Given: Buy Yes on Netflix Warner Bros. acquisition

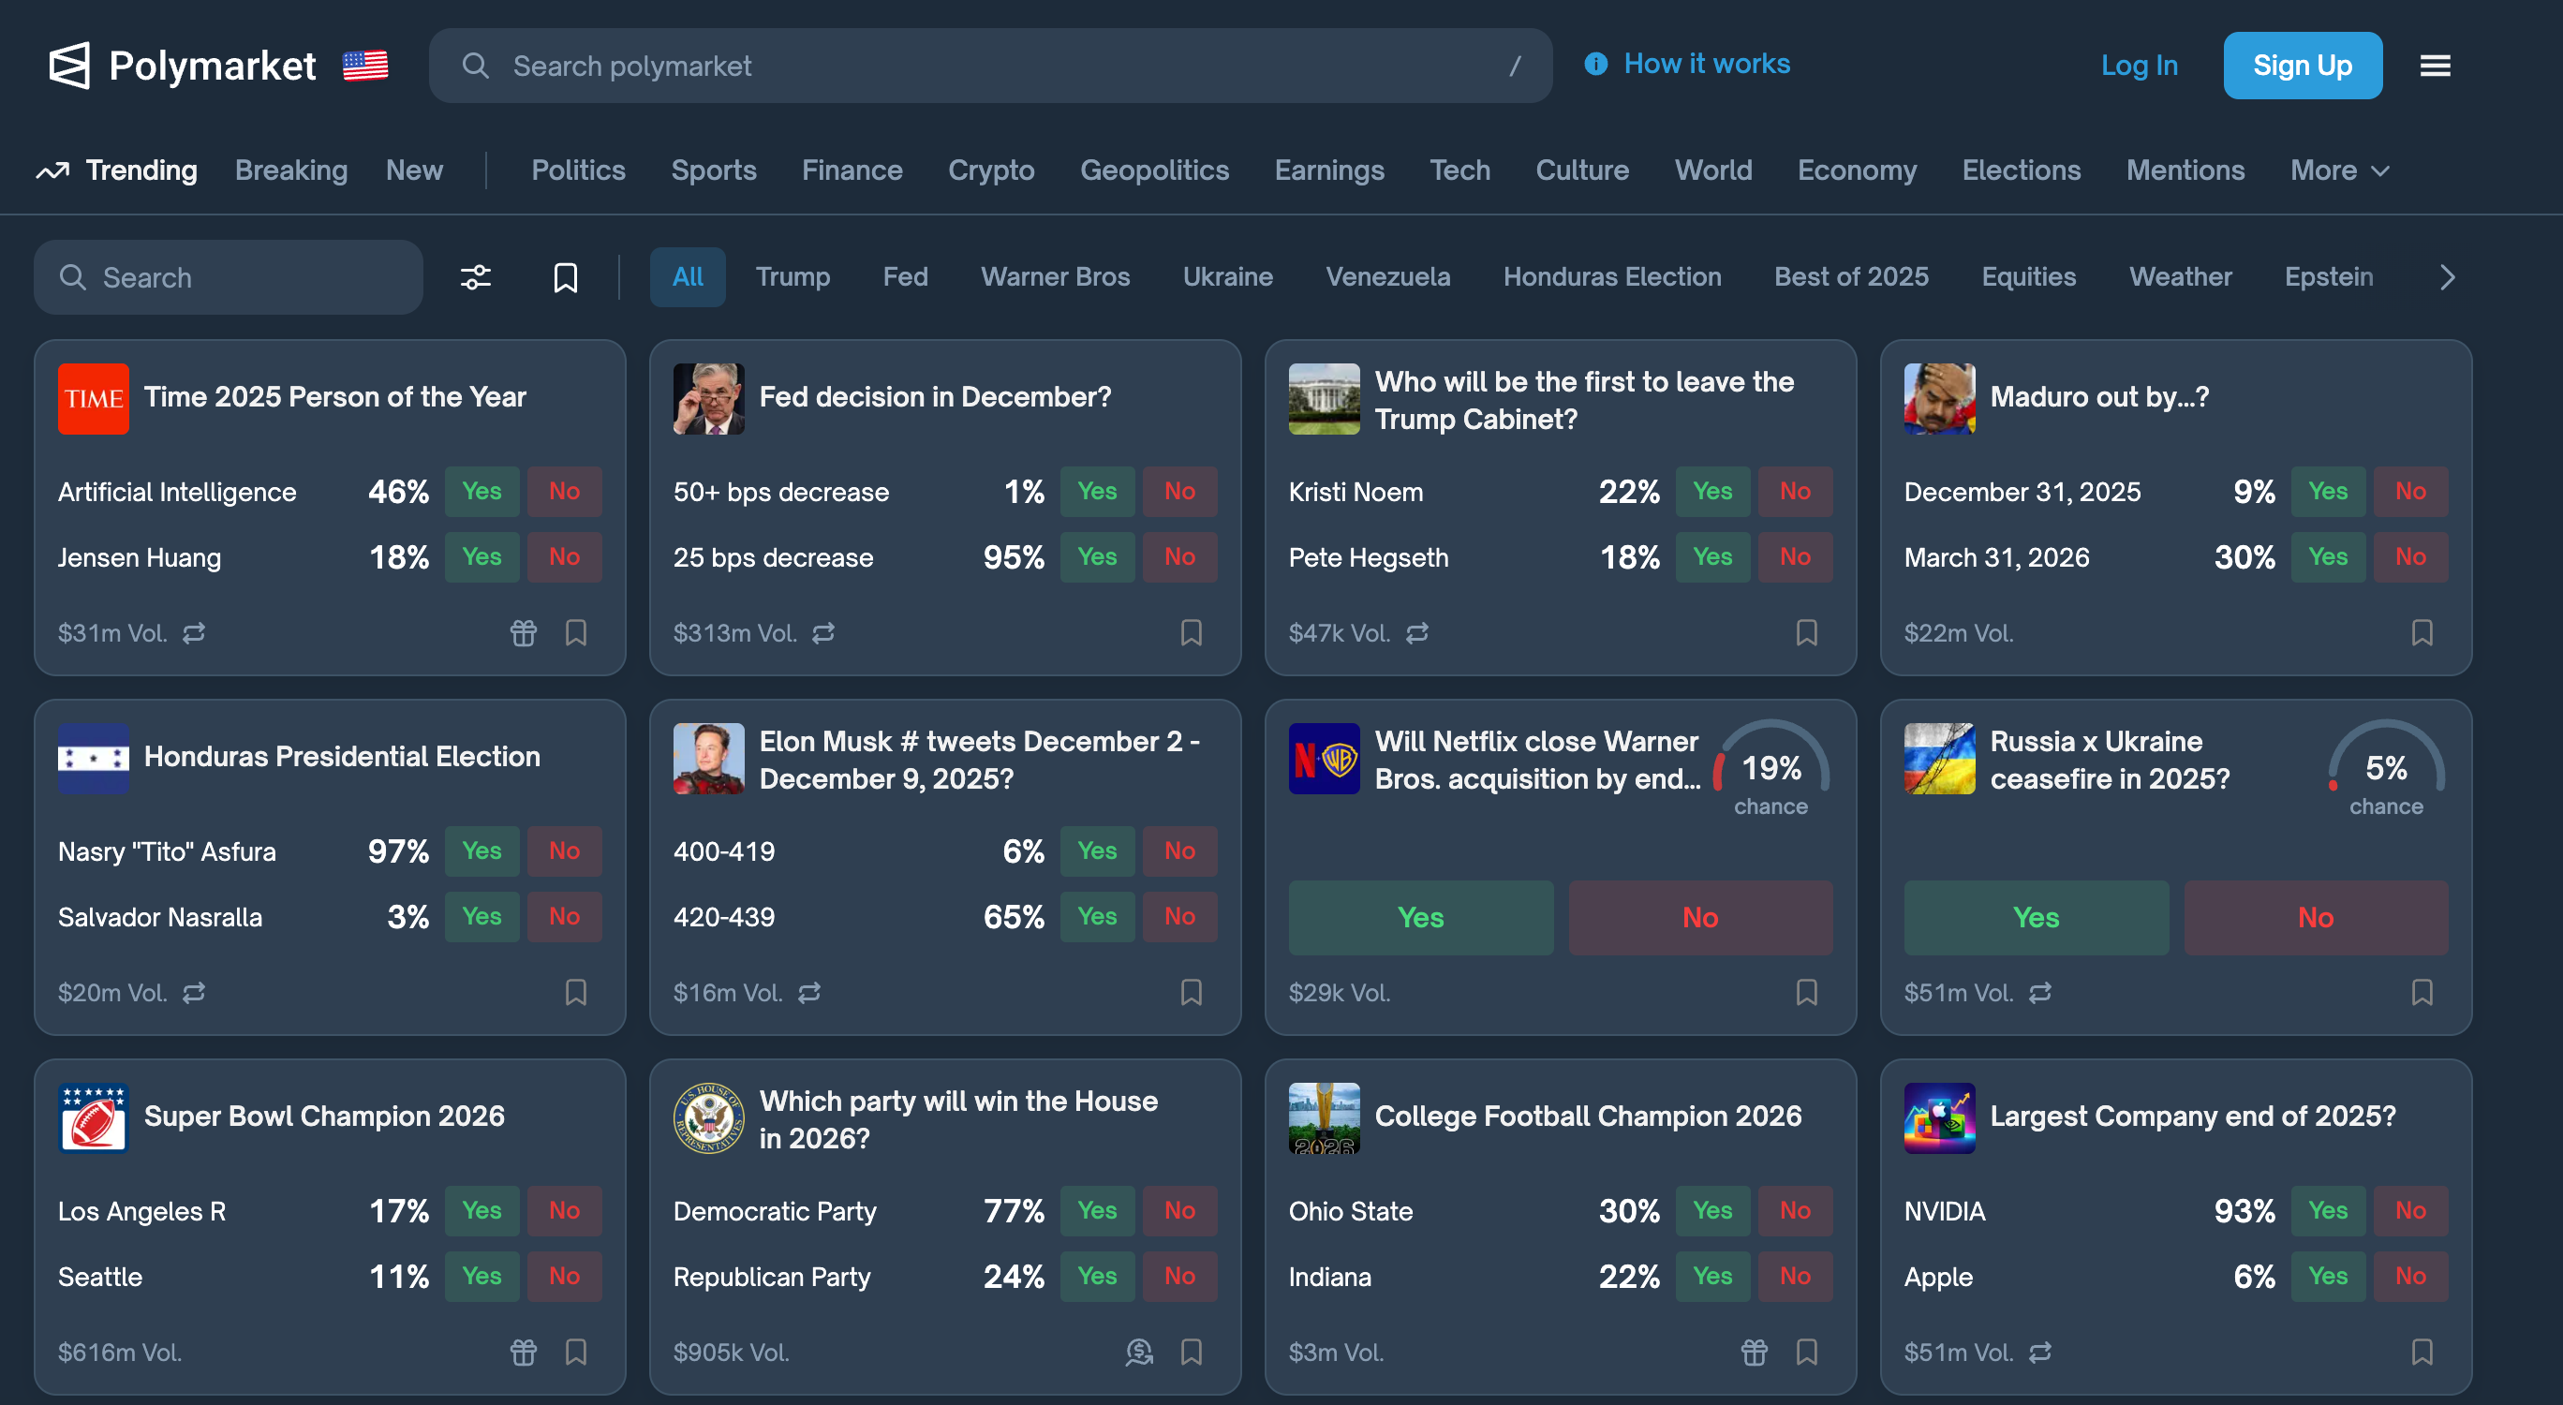Looking at the screenshot, I should 1420,917.
